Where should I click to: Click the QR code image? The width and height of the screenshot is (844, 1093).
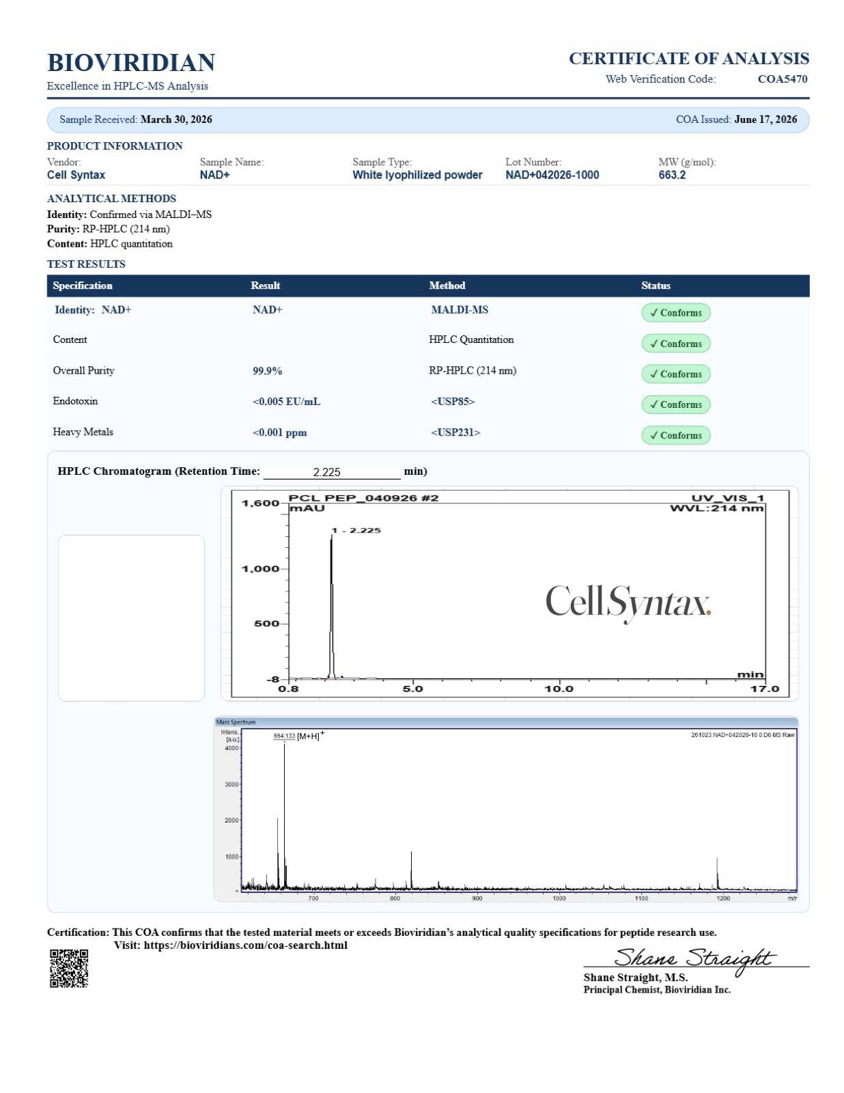point(69,968)
